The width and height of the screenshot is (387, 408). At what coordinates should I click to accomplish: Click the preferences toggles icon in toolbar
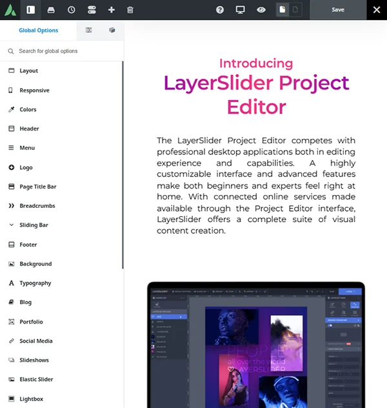point(91,10)
